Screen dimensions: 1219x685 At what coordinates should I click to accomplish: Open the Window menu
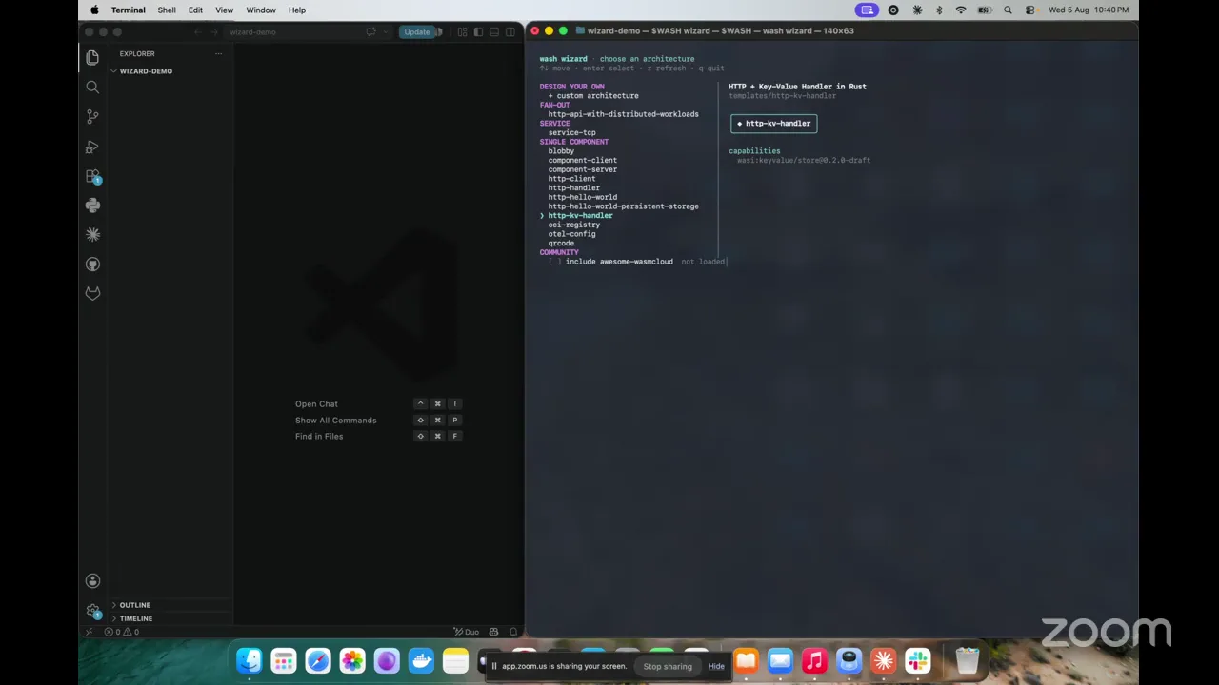pos(261,10)
